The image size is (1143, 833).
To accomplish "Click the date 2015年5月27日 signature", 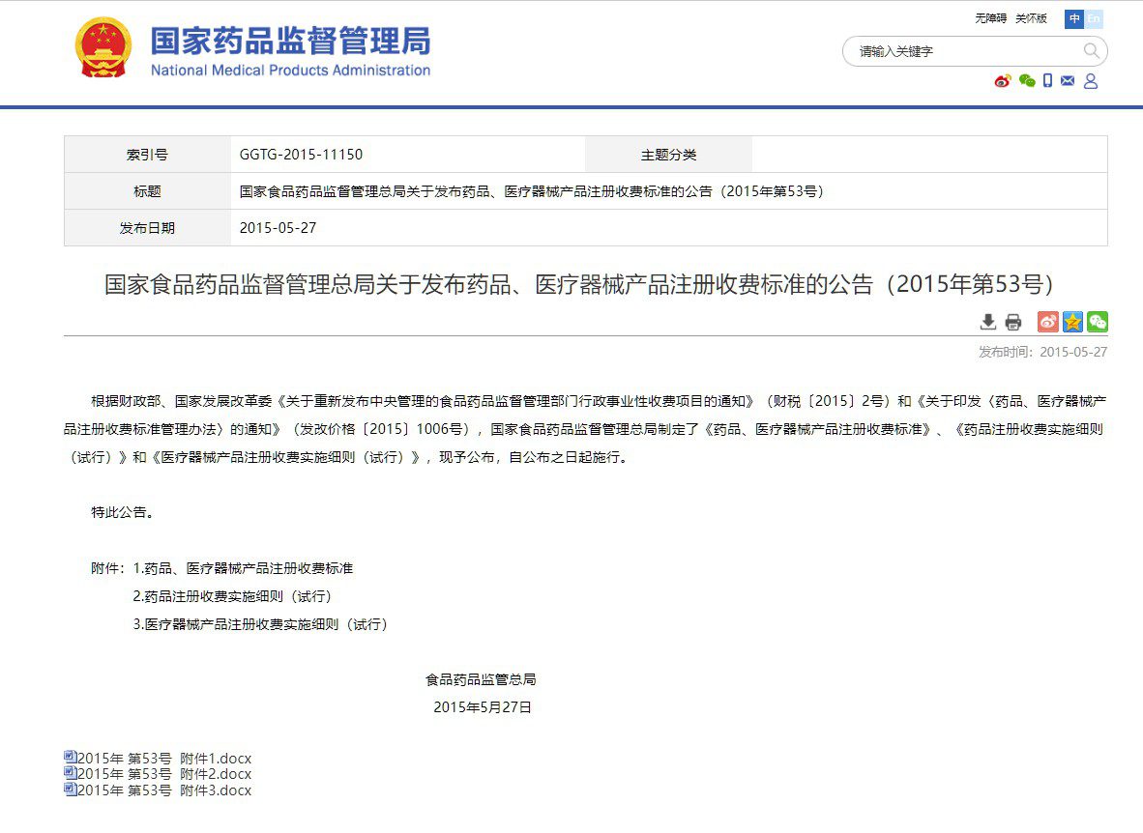I will [483, 707].
